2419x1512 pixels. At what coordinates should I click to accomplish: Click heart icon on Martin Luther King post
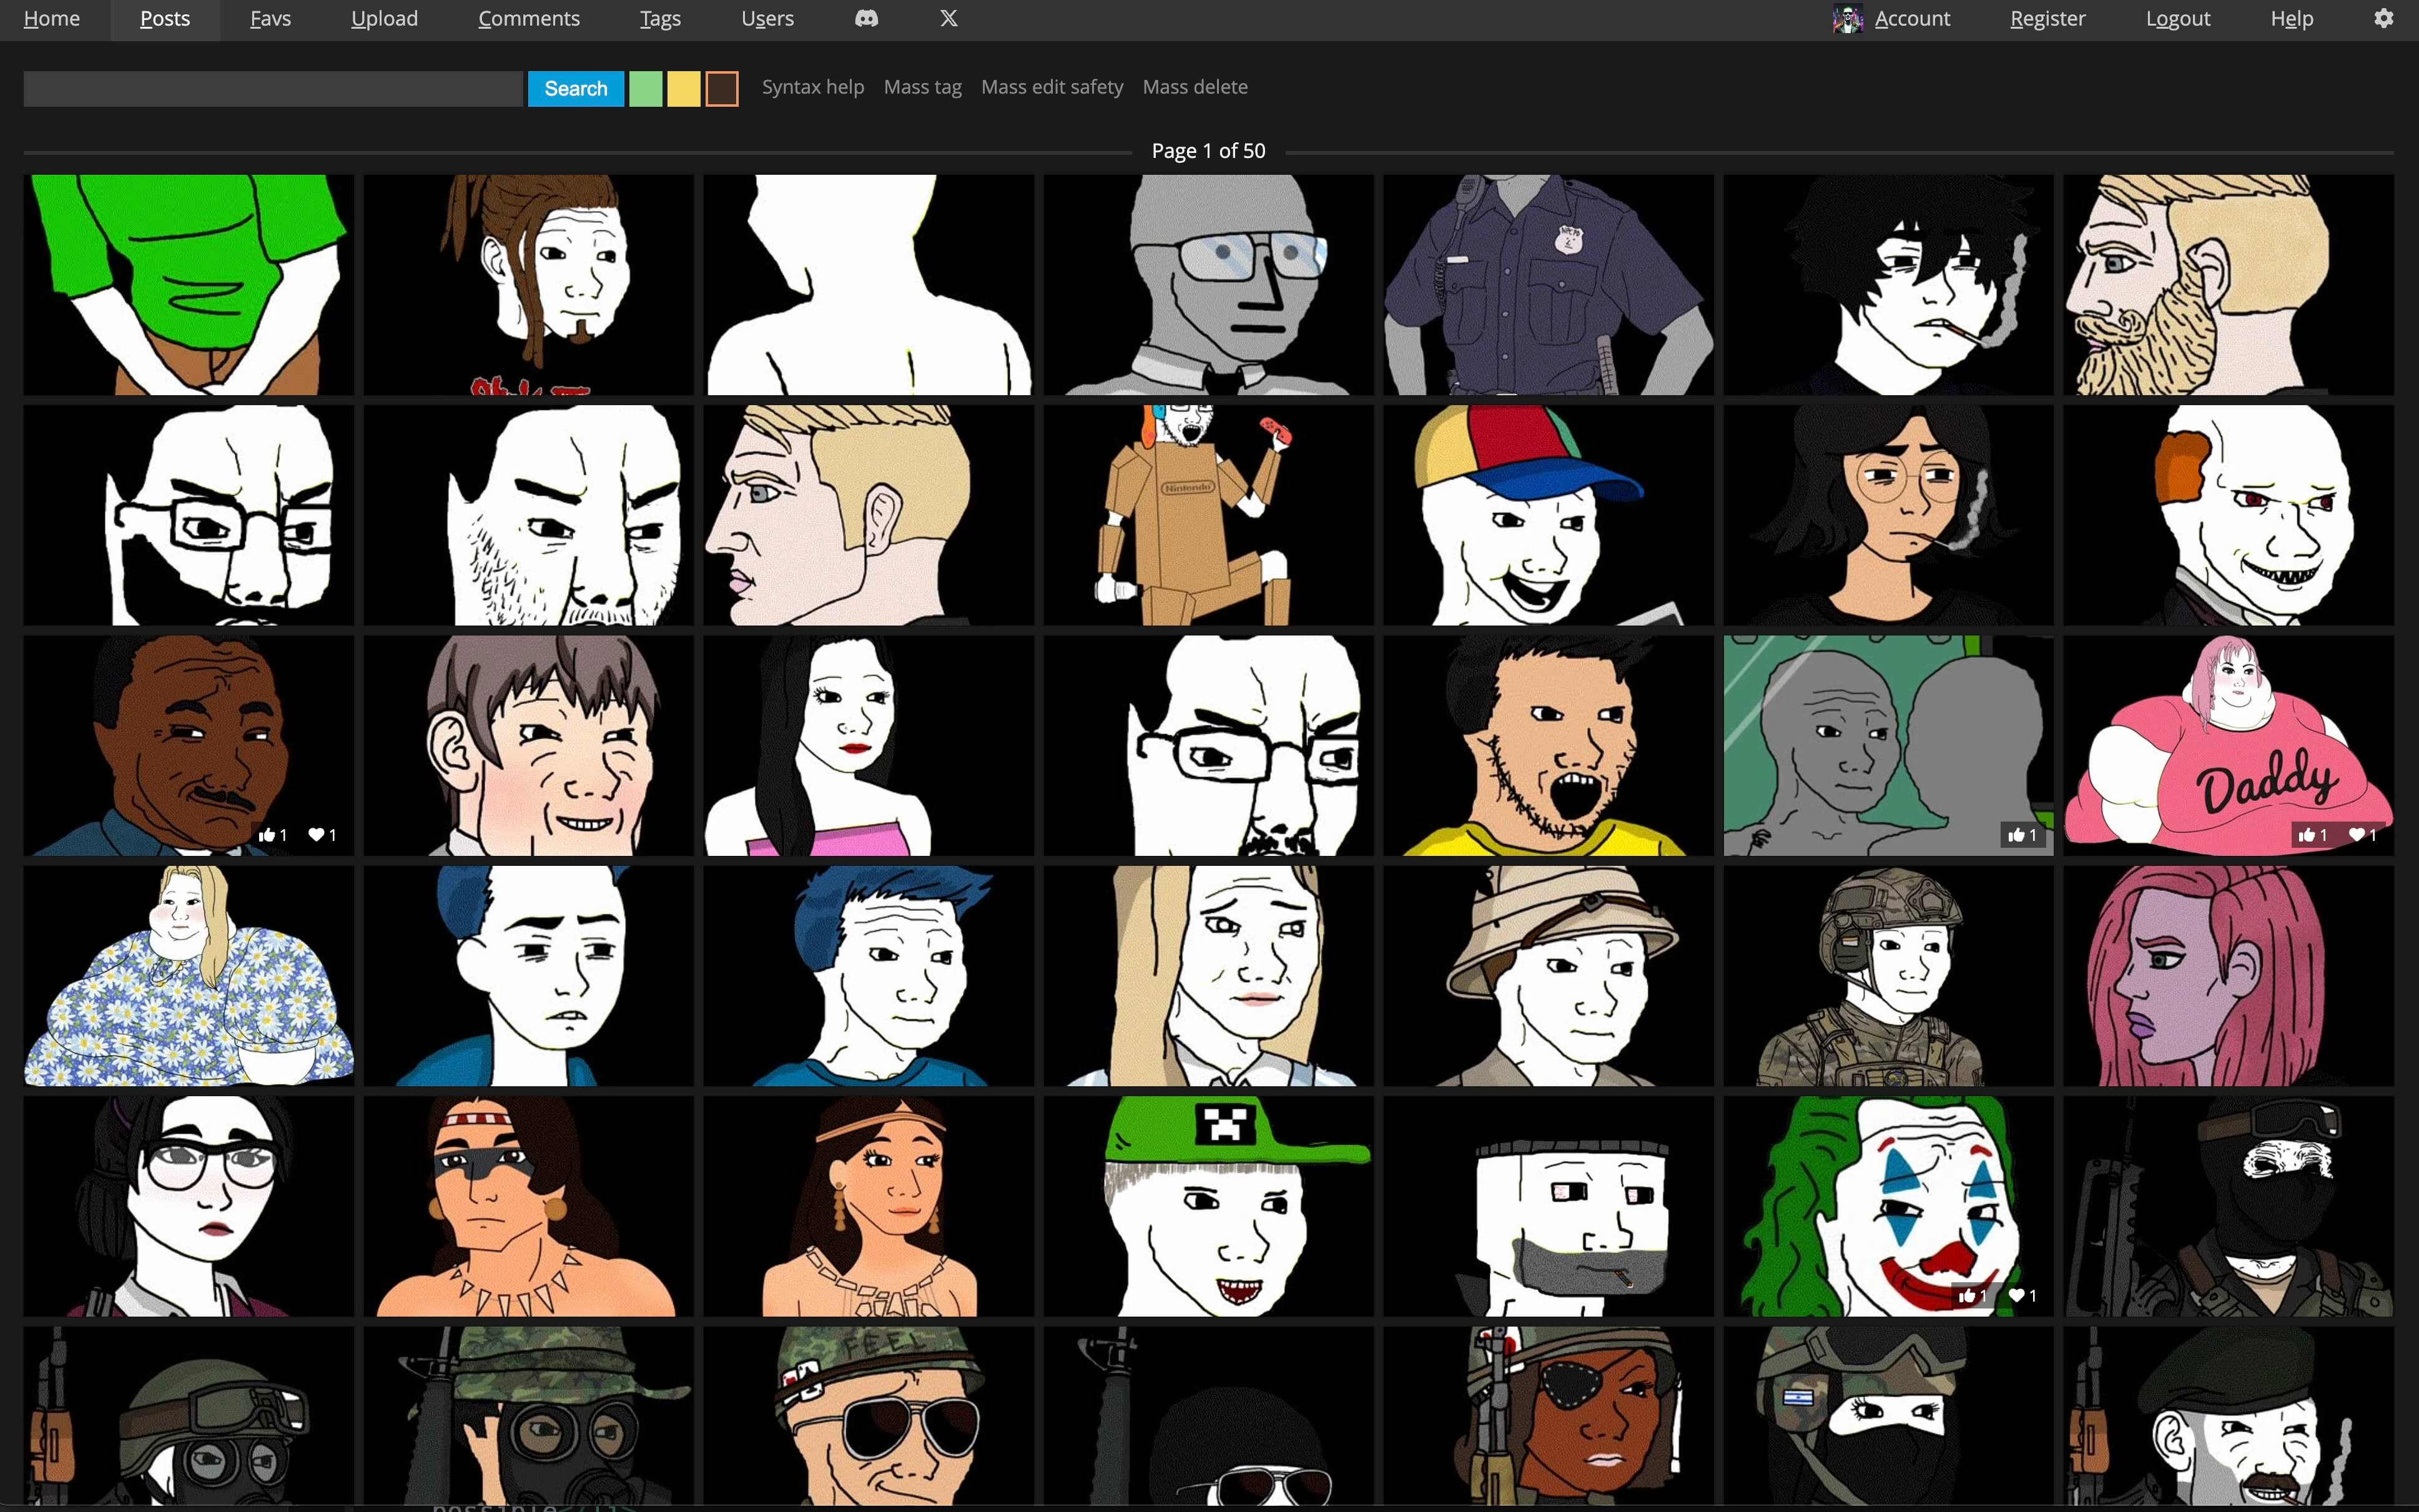(316, 835)
